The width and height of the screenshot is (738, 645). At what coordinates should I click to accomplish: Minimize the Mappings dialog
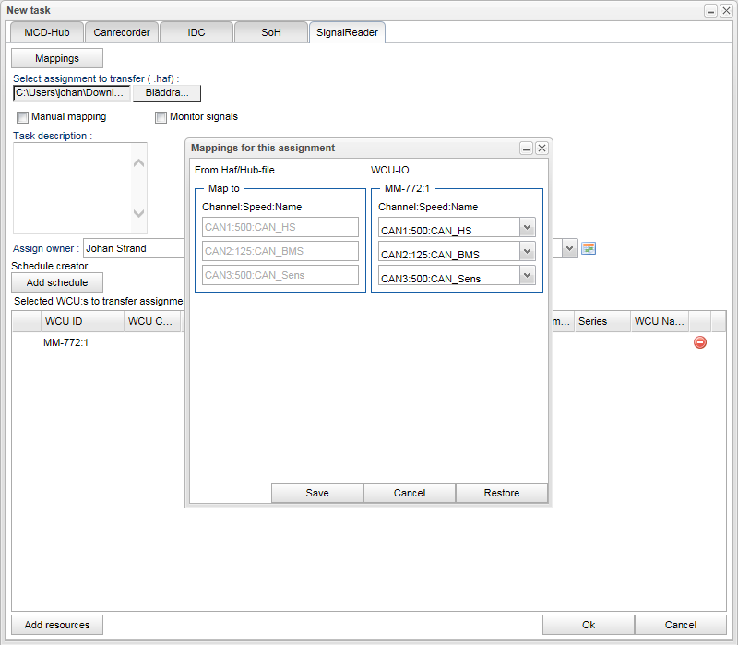pyautogui.click(x=526, y=148)
